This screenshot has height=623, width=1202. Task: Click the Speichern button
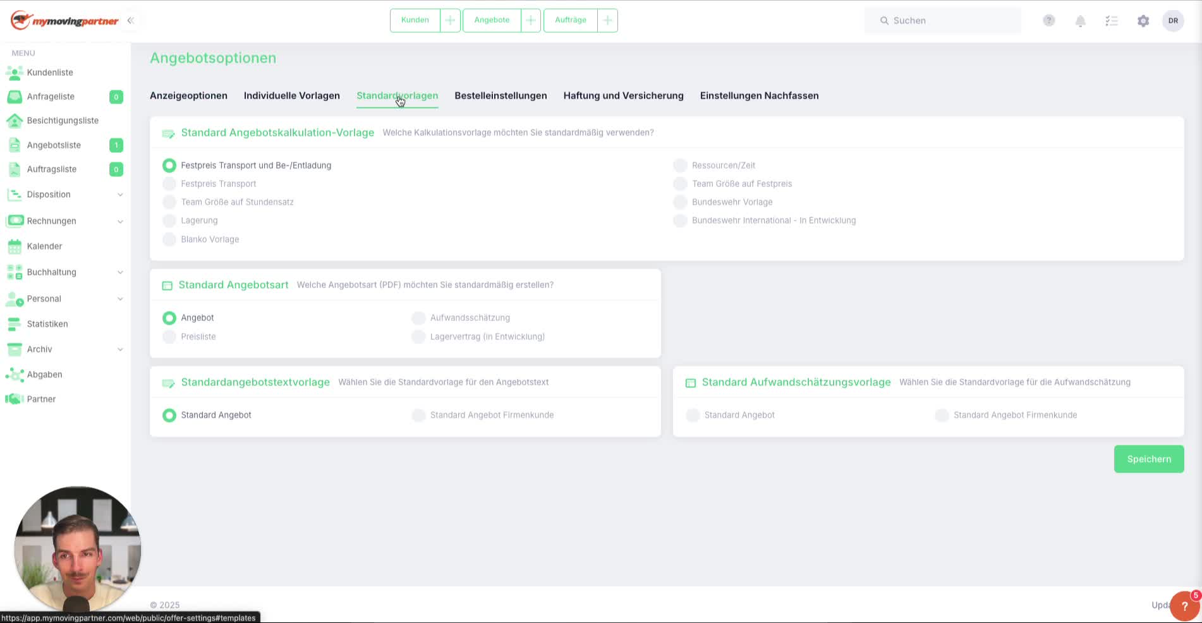1149,459
